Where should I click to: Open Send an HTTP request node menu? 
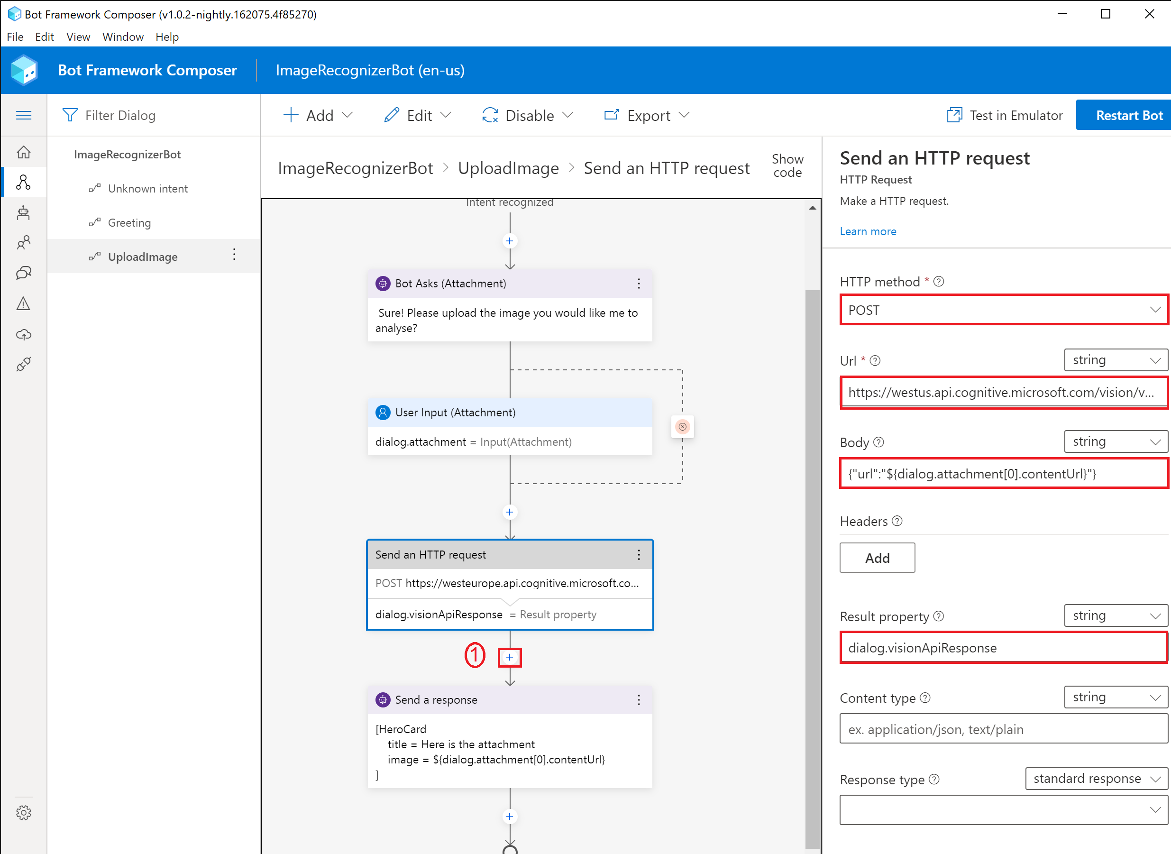click(x=639, y=555)
